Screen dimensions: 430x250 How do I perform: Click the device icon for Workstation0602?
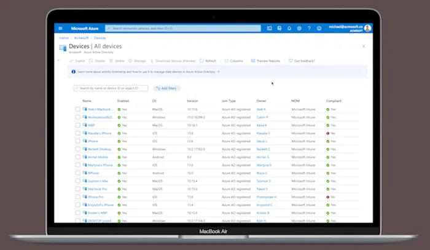click(x=85, y=117)
